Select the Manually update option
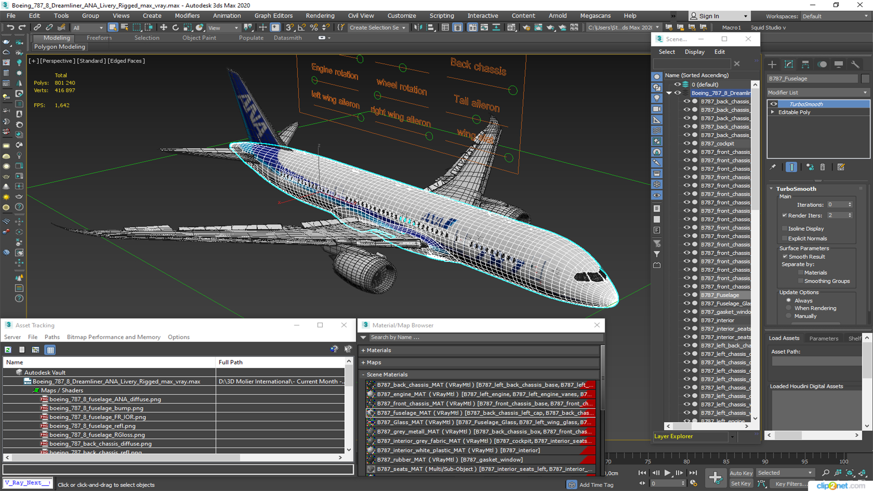Screen dimensions: 873x491 (x=789, y=316)
